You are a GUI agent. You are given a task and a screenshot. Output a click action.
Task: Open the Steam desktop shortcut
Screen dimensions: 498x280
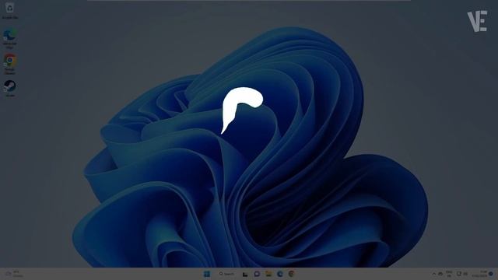pyautogui.click(x=9, y=88)
